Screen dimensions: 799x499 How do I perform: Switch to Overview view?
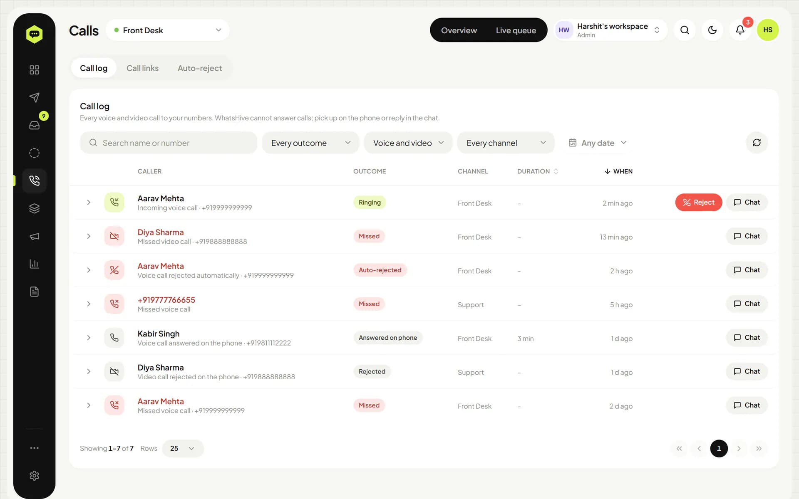459,30
